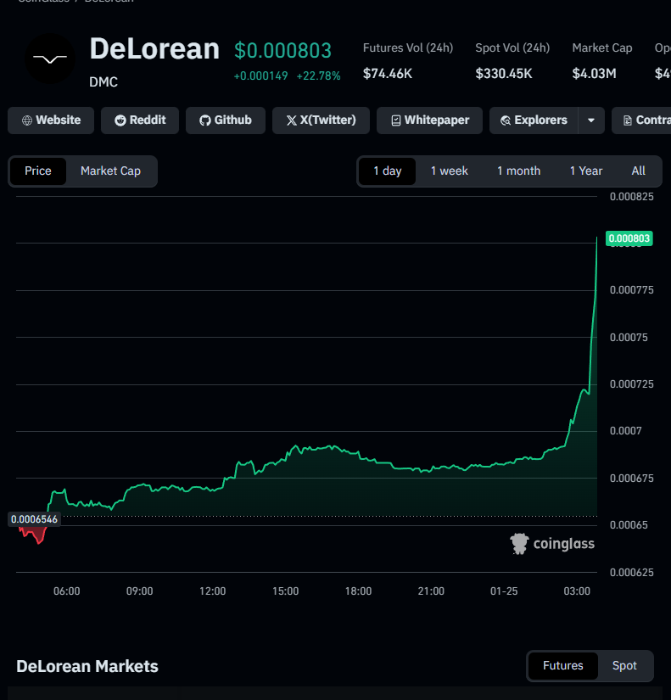Click the 01-25 date axis label
The width and height of the screenshot is (671, 700).
click(504, 591)
